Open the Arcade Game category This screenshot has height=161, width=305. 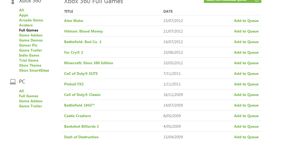pos(31,20)
